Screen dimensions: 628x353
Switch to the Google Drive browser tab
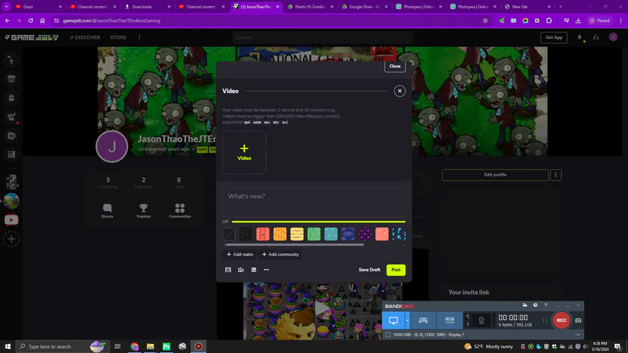coord(364,6)
